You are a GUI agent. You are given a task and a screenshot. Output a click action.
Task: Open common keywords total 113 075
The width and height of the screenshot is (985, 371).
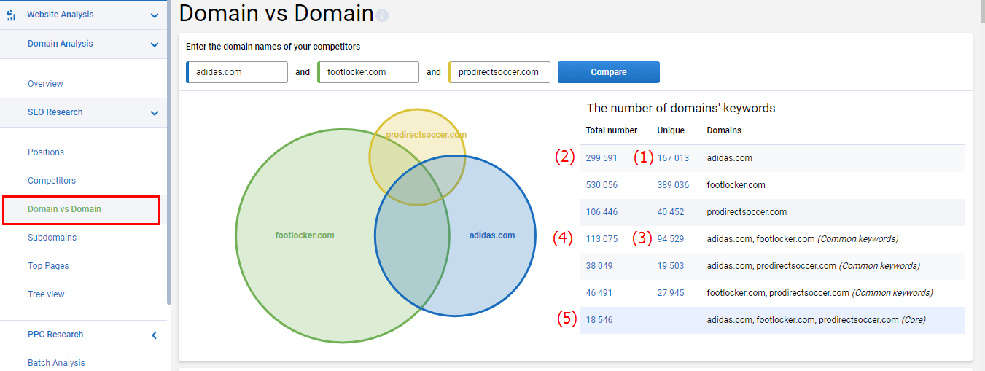click(601, 239)
